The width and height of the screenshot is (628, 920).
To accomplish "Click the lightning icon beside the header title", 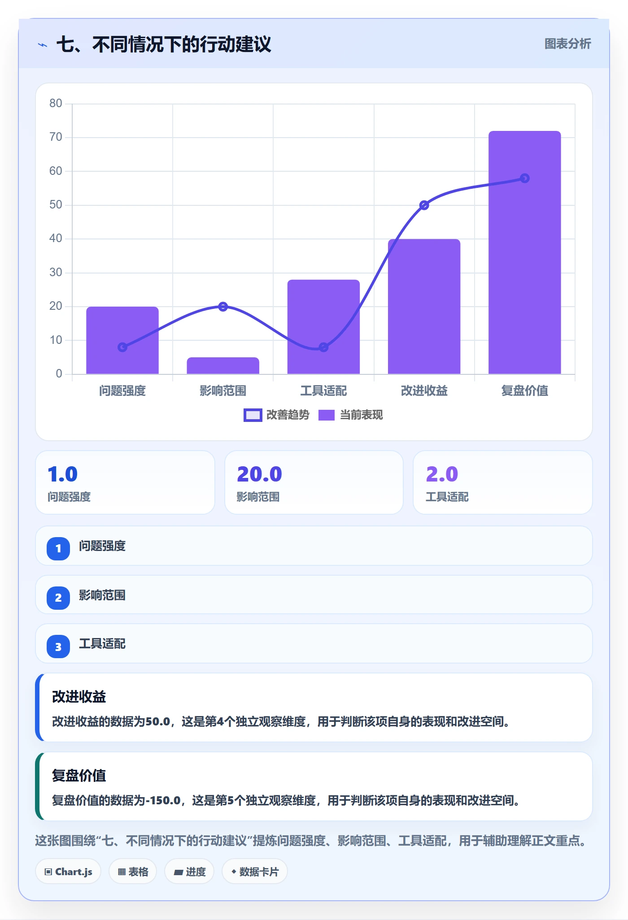I will pos(43,45).
